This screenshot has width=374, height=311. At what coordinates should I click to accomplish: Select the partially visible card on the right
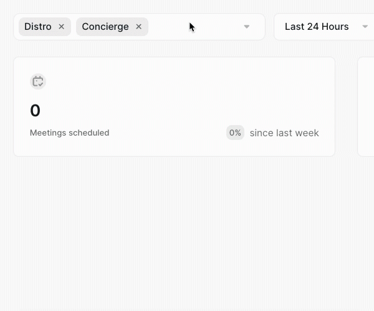366,106
